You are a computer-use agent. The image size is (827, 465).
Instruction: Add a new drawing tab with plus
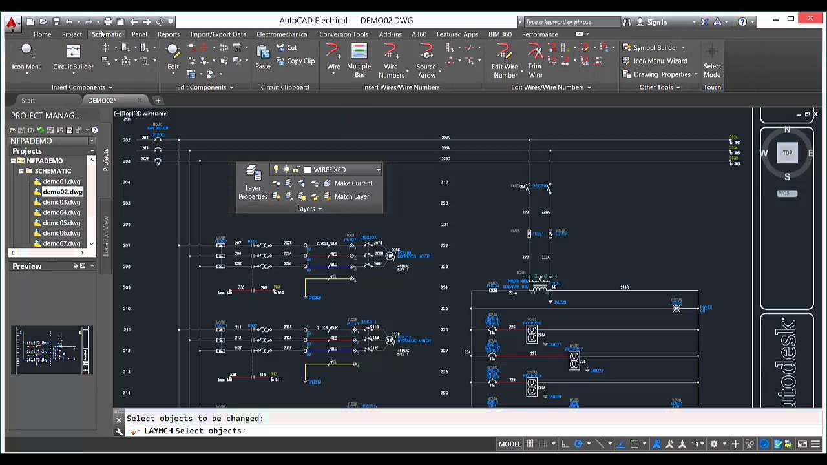158,100
